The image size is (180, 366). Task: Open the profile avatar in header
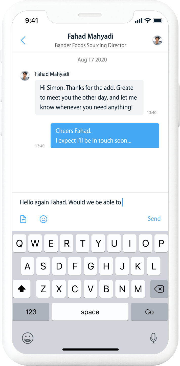point(157,40)
